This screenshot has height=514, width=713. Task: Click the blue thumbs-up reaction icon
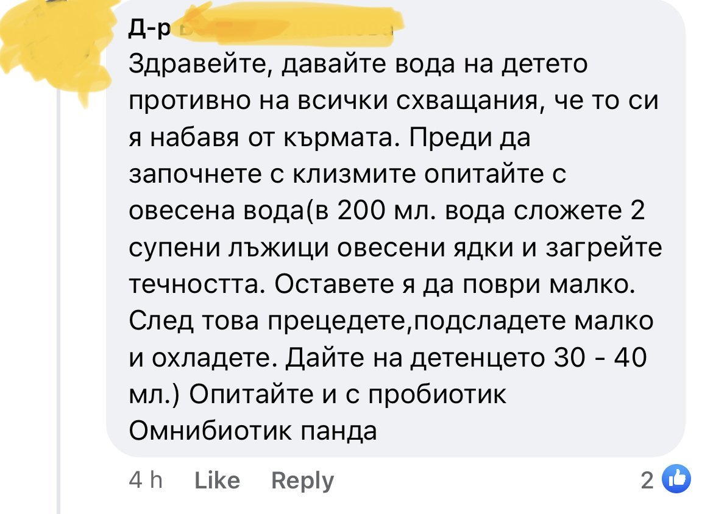(x=676, y=480)
